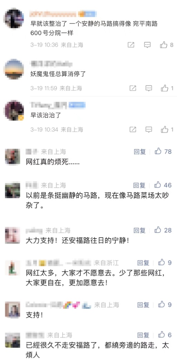The image size is (177, 363).
Task: Thumbs-up the 网红真的烦死 comment with 78 likes
Action: pos(158,152)
